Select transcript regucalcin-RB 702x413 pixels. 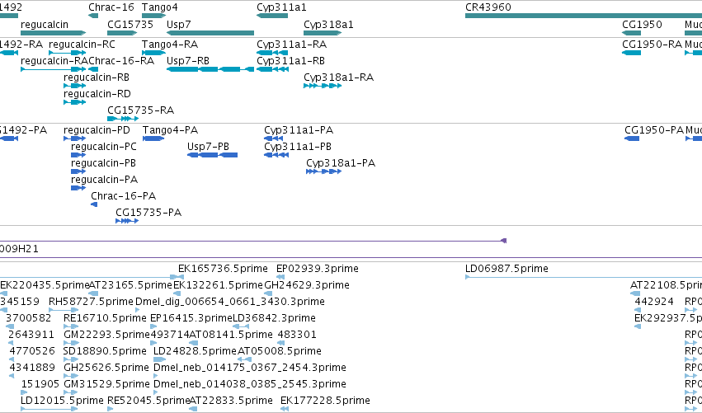click(97, 77)
